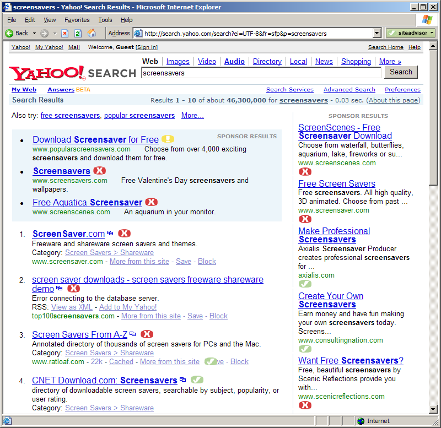Open the My Web link
This screenshot has width=441, height=428.
pos(24,89)
